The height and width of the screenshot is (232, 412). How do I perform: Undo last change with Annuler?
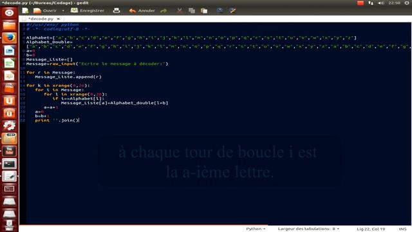142,11
